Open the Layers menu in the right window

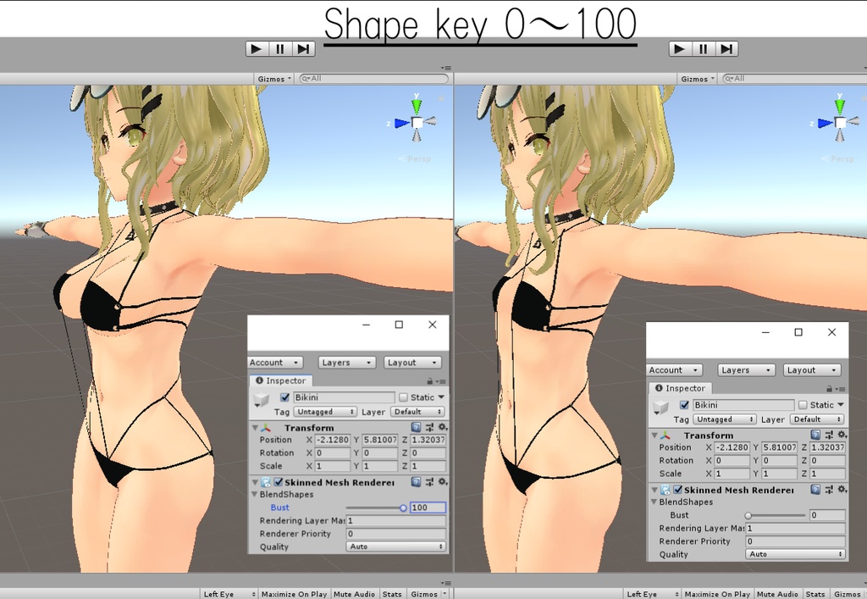pyautogui.click(x=746, y=369)
